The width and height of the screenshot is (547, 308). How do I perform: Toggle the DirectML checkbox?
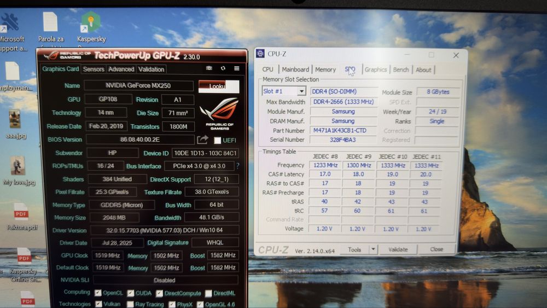208,293
